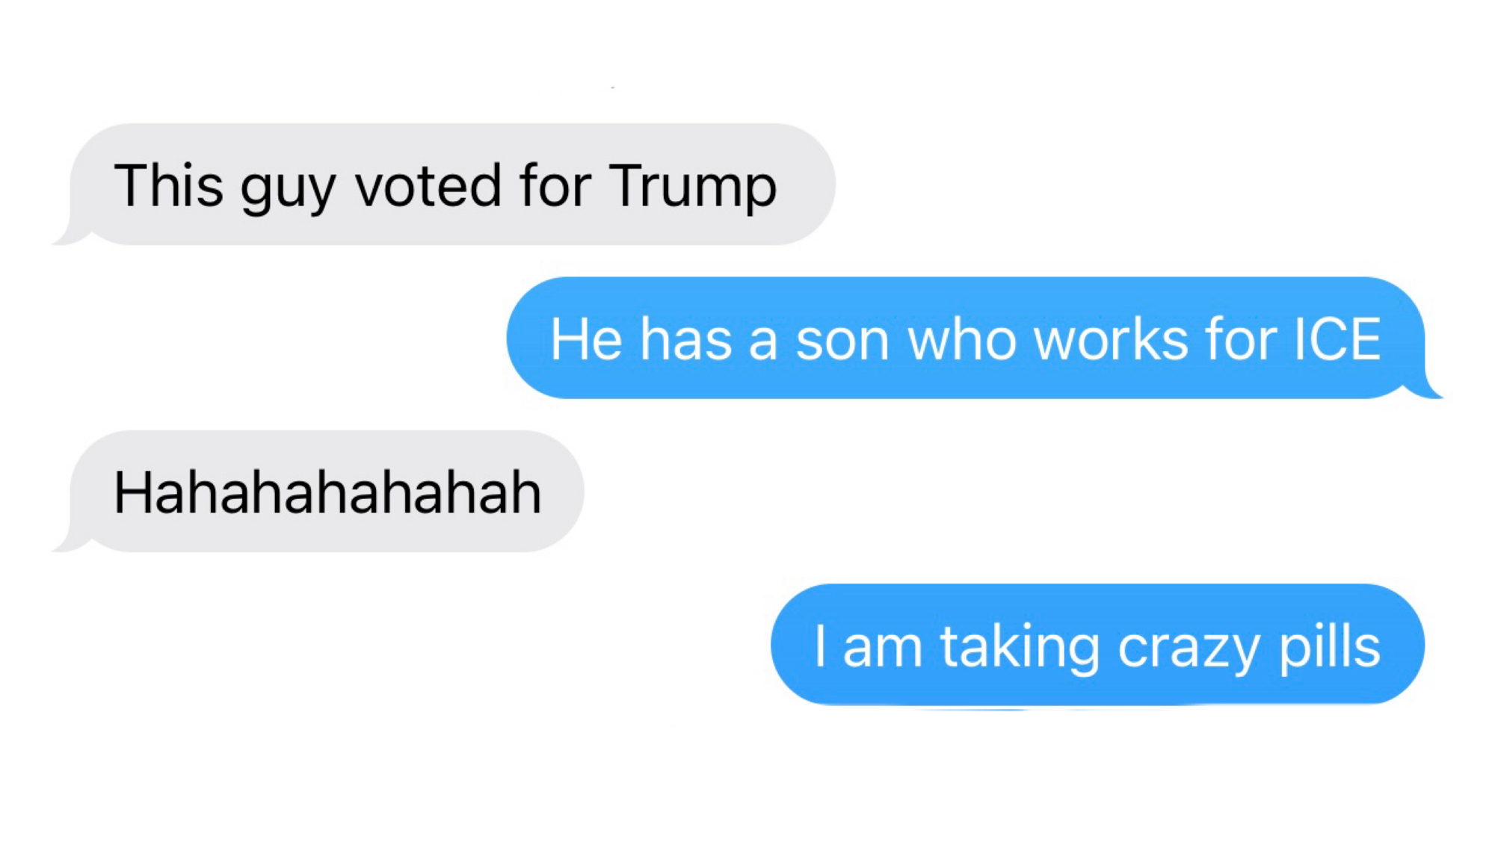
Task: Click the word "This" in first bubble
Action: pyautogui.click(x=169, y=185)
